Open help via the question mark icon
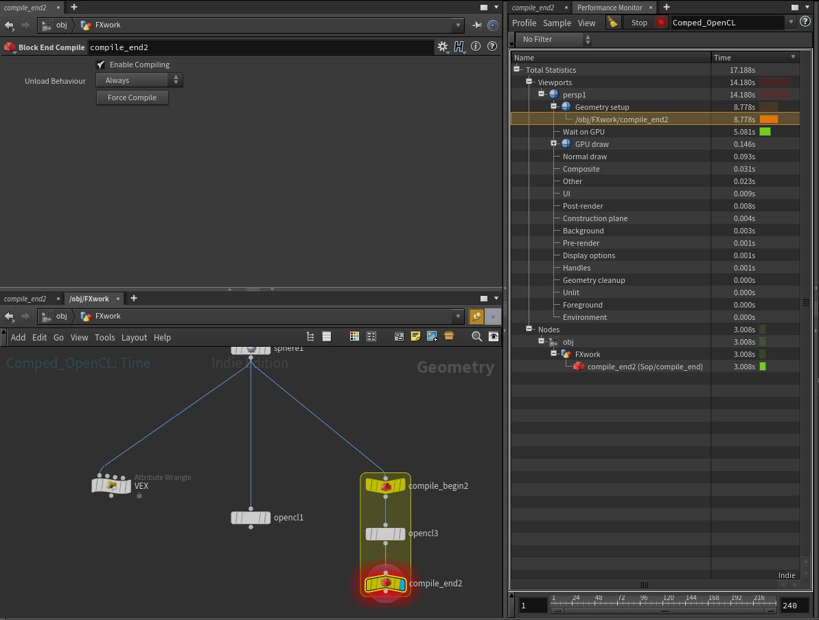 [x=492, y=46]
